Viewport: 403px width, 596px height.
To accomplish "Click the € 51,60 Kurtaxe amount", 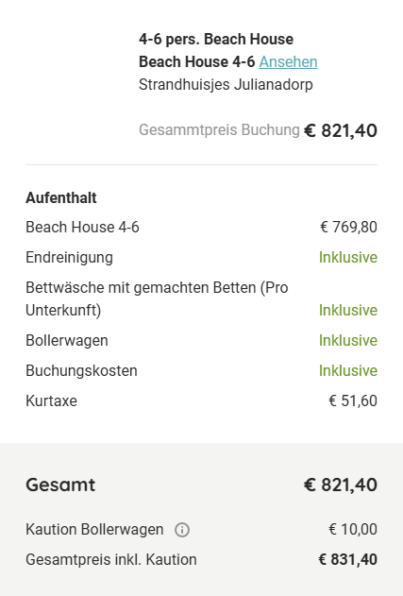I will point(353,401).
